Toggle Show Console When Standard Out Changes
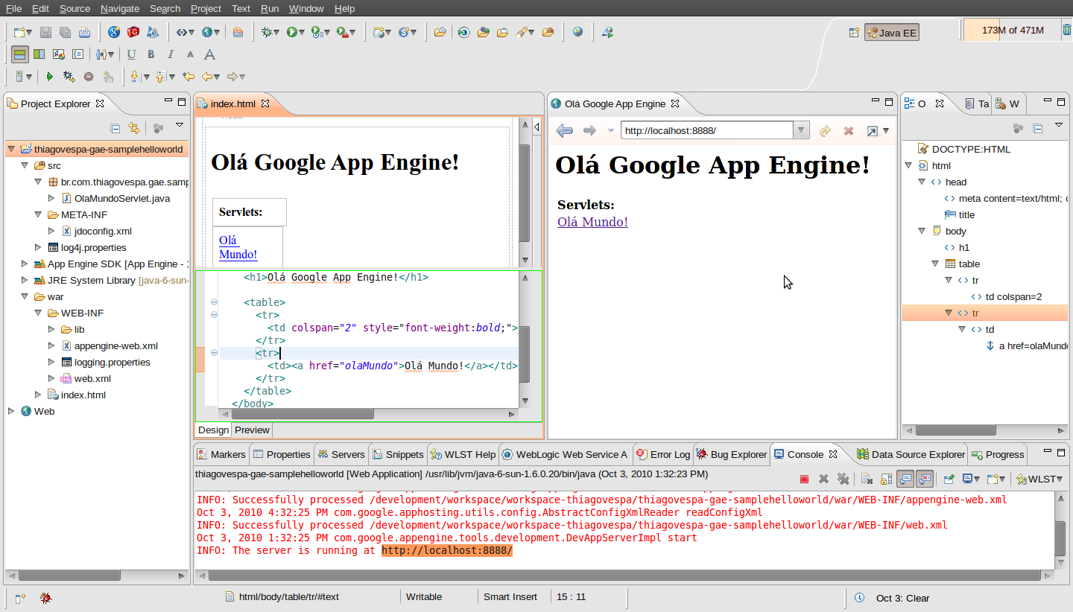Viewport: 1073px width, 612px height. [905, 479]
